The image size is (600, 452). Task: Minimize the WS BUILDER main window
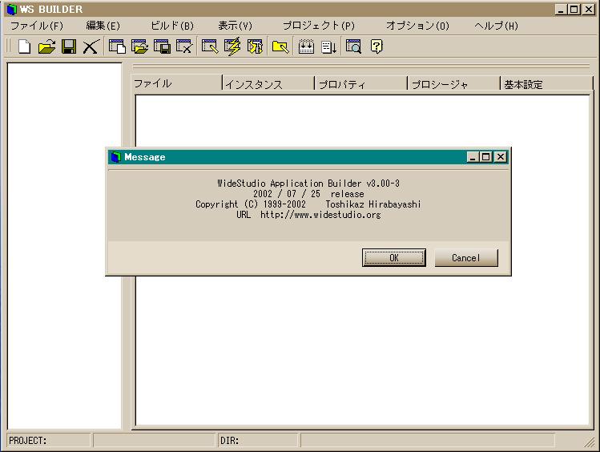(x=561, y=9)
